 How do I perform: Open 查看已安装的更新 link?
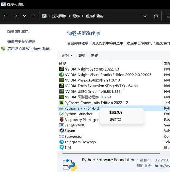tap(21, 42)
